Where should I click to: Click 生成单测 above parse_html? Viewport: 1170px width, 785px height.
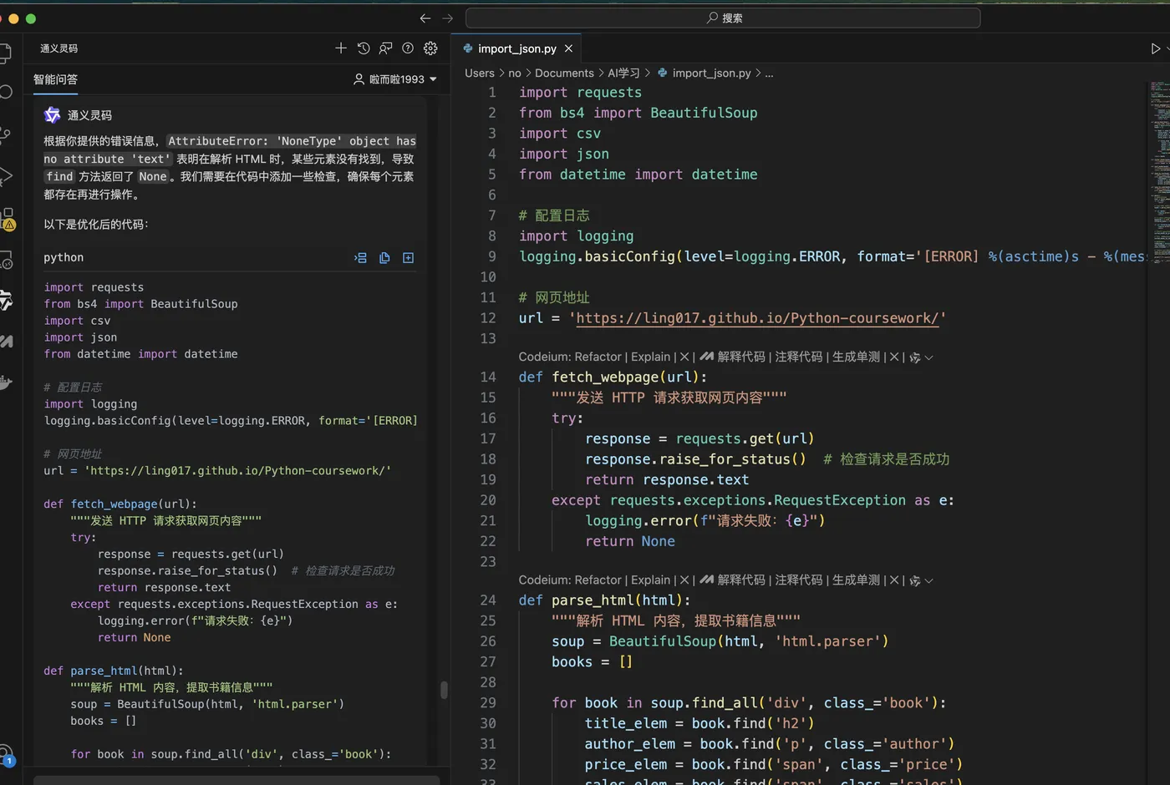tap(856, 580)
